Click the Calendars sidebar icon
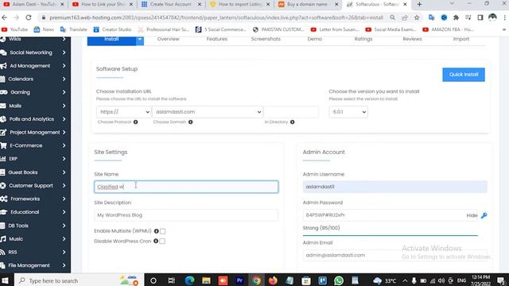This screenshot has width=509, height=286. click(2, 79)
